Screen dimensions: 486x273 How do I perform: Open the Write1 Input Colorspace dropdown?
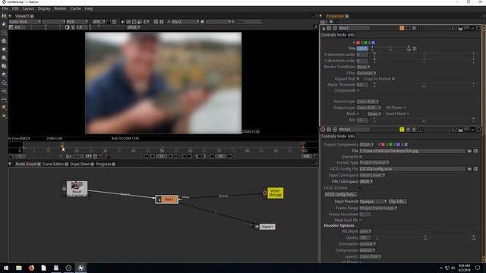click(372, 175)
